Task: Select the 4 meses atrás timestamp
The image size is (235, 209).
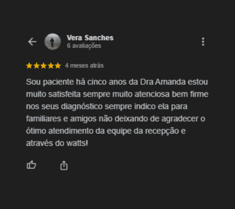Action: (x=84, y=66)
